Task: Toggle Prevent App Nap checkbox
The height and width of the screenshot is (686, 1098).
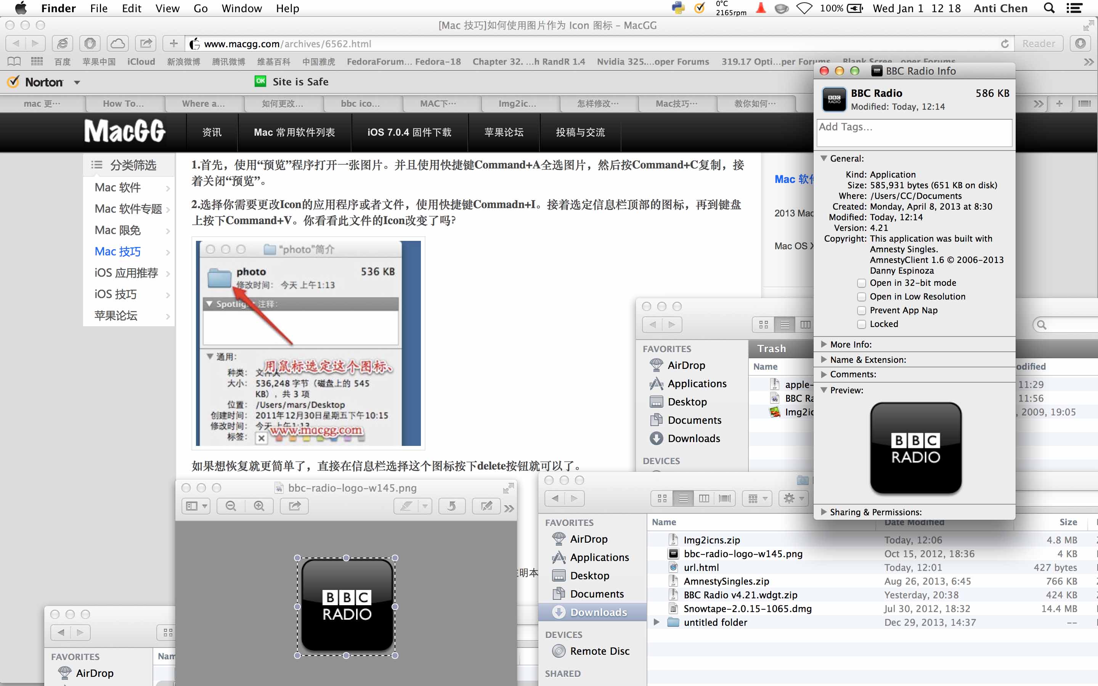Action: 862,310
